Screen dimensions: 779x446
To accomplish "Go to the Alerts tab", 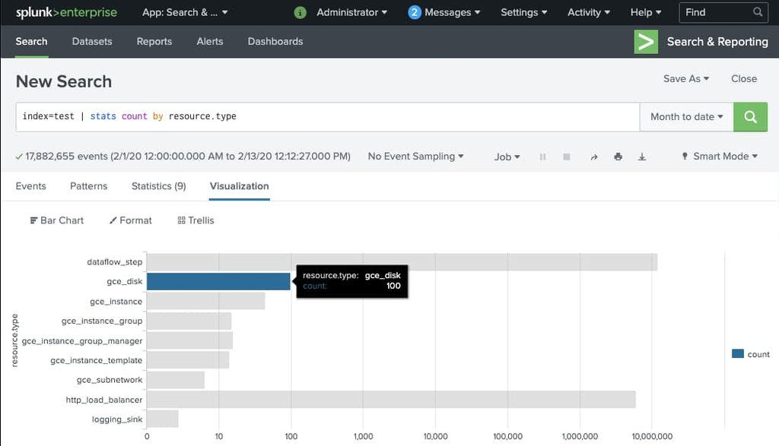I will pos(210,42).
